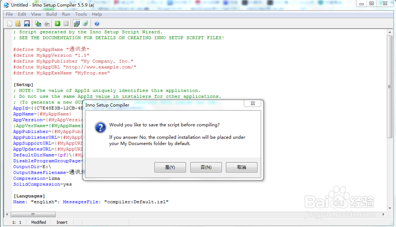The width and height of the screenshot is (396, 227).
Task: Click the "[Setup]" section header line
Action: tap(23, 85)
